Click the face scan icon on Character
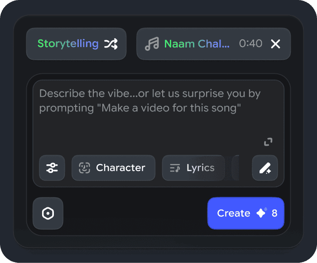The image size is (317, 263). tap(84, 168)
